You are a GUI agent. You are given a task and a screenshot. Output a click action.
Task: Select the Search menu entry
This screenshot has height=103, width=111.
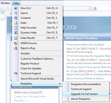click(x=37, y=13)
